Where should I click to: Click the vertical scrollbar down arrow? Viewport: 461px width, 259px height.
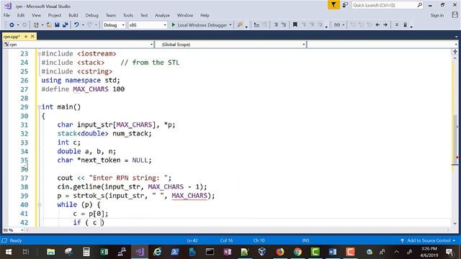pyautogui.click(x=455, y=223)
